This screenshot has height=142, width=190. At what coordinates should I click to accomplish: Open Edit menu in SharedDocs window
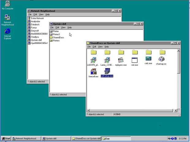(x=94, y=47)
